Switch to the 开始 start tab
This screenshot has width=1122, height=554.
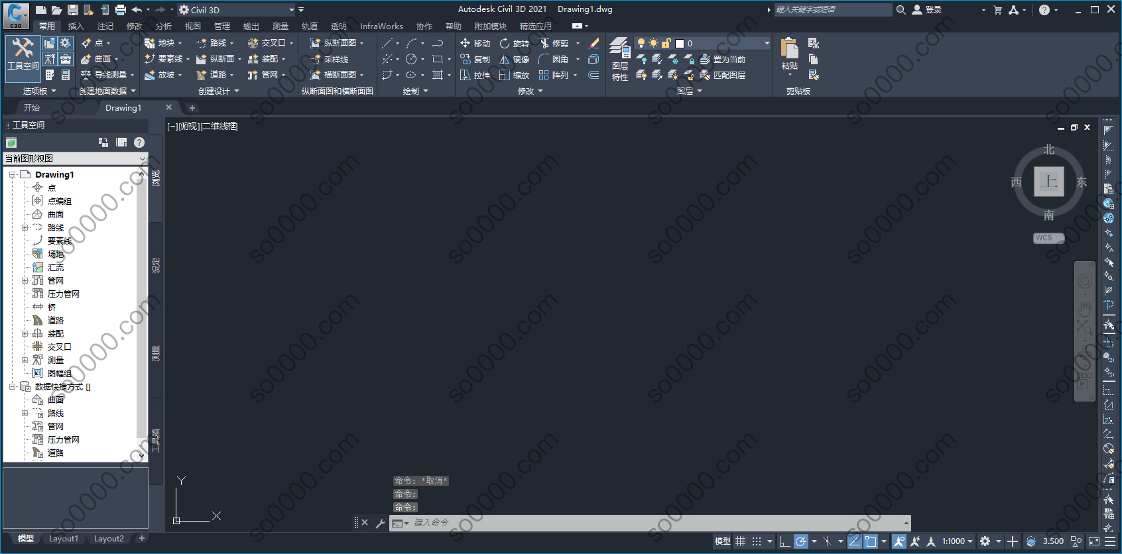tap(32, 107)
